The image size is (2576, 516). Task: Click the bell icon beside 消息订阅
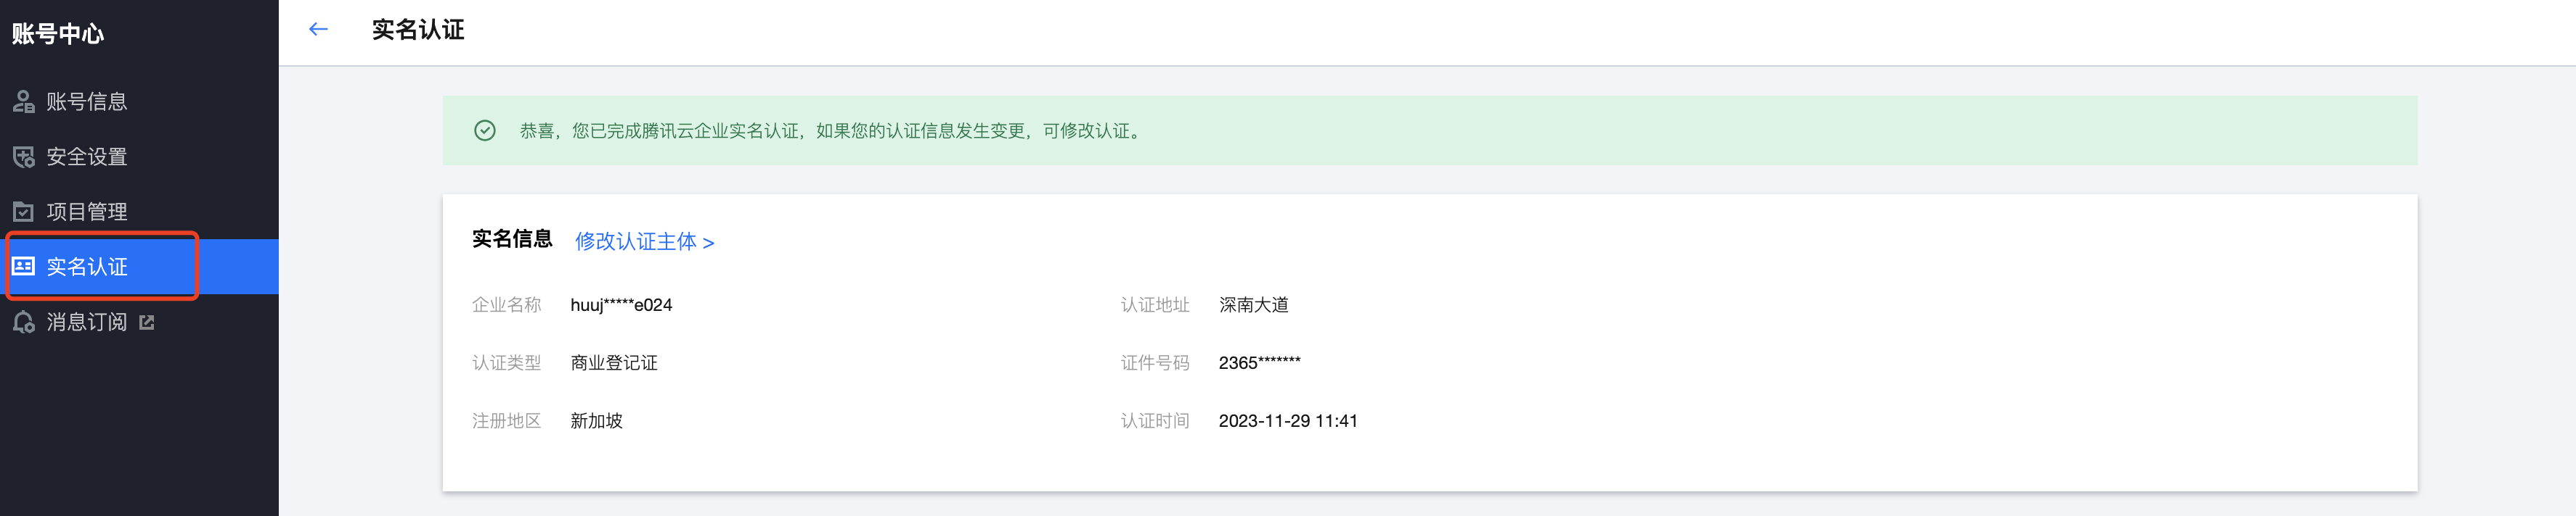(x=23, y=321)
